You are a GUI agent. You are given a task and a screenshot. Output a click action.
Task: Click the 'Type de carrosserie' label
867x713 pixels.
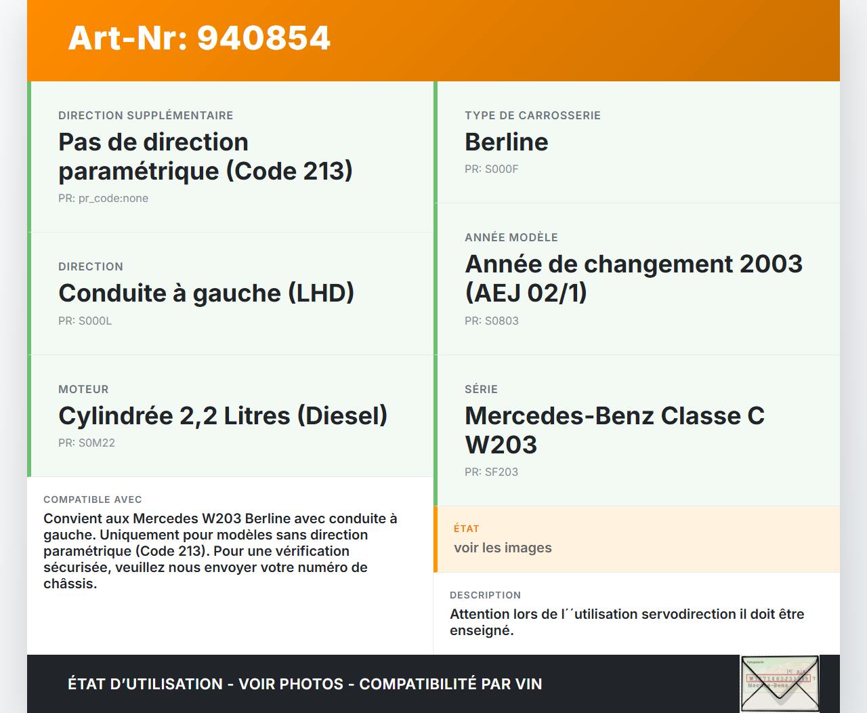532,116
